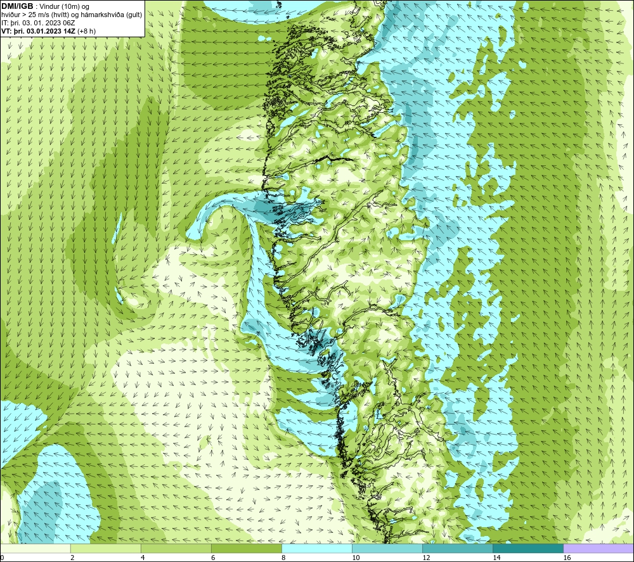
Task: Click the 12–14 m/s teal legend swatch
Action: pyautogui.click(x=458, y=548)
